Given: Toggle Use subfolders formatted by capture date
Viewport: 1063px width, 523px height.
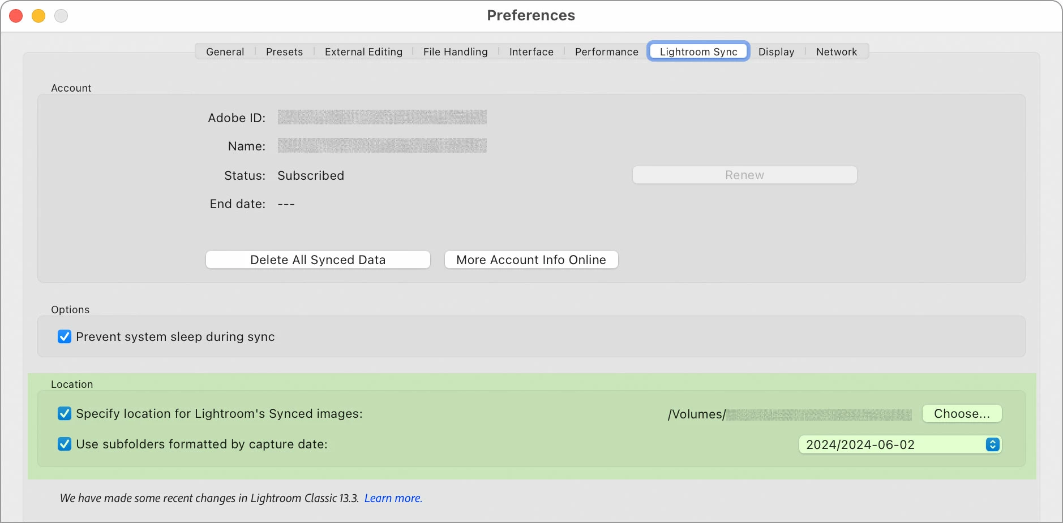Looking at the screenshot, I should (x=65, y=444).
